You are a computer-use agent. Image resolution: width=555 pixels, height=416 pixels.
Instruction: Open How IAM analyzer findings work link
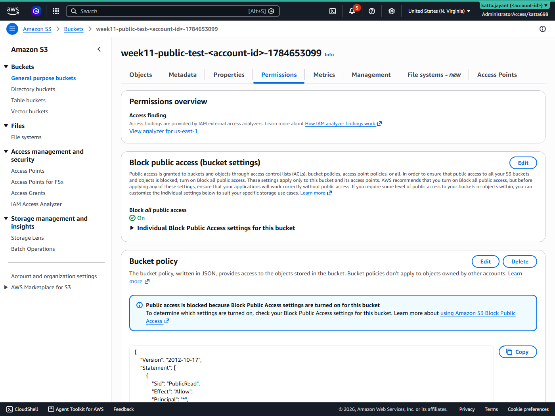pyautogui.click(x=340, y=124)
